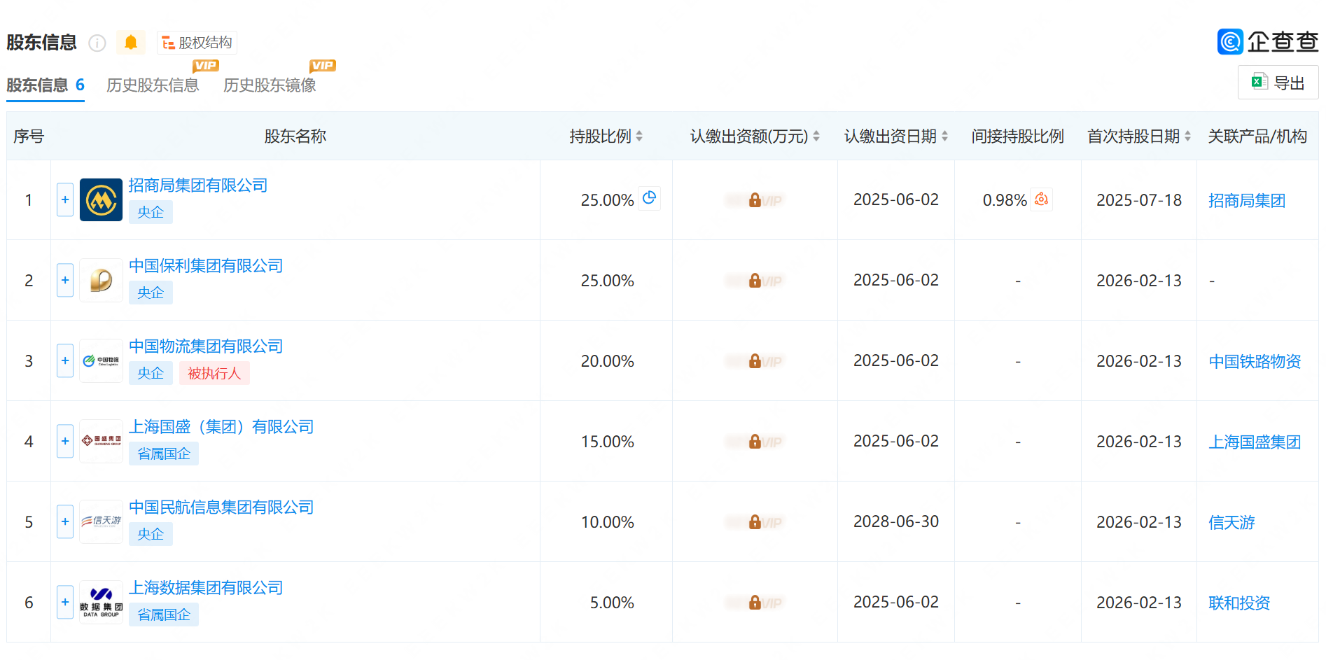1326x660 pixels.
Task: Click the VIP lock icon in row 3
Action: (x=755, y=361)
